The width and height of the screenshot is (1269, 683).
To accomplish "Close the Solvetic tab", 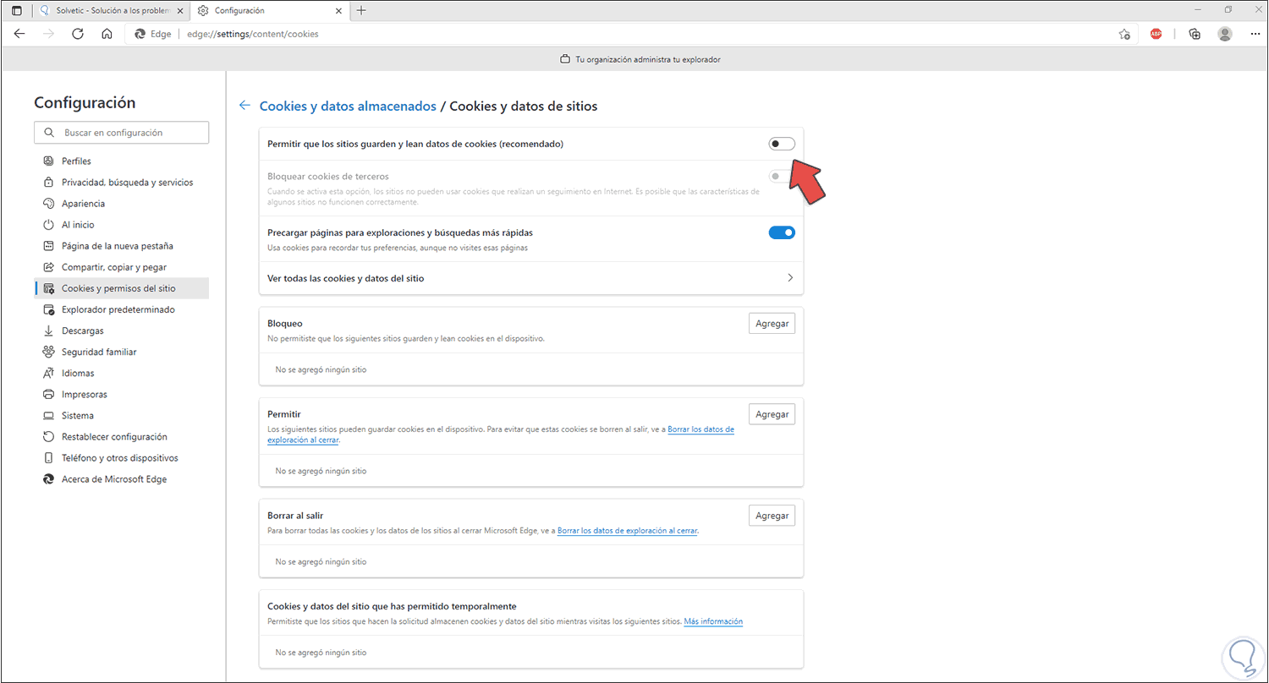I will (179, 10).
